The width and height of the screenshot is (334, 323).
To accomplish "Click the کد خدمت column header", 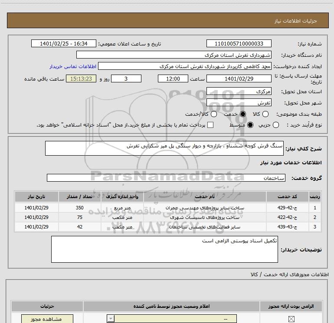I will 287,196.
